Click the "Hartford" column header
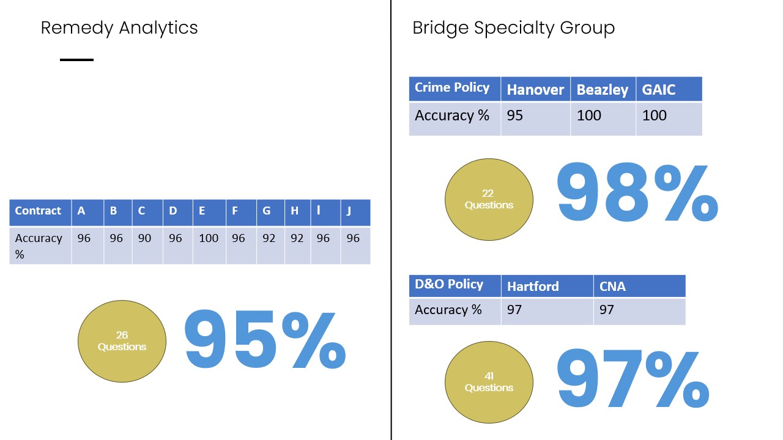This screenshot has width=783, height=440. 546,286
